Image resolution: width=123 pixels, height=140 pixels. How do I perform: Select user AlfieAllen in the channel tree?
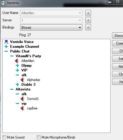28,61
